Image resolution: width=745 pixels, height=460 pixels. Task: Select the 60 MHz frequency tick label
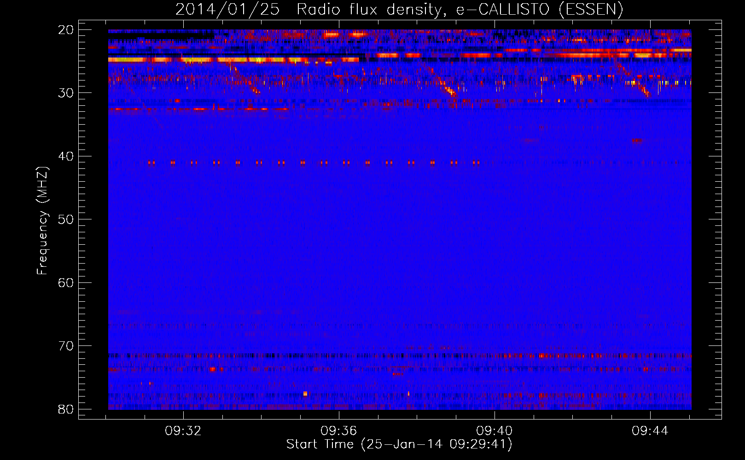tap(66, 283)
